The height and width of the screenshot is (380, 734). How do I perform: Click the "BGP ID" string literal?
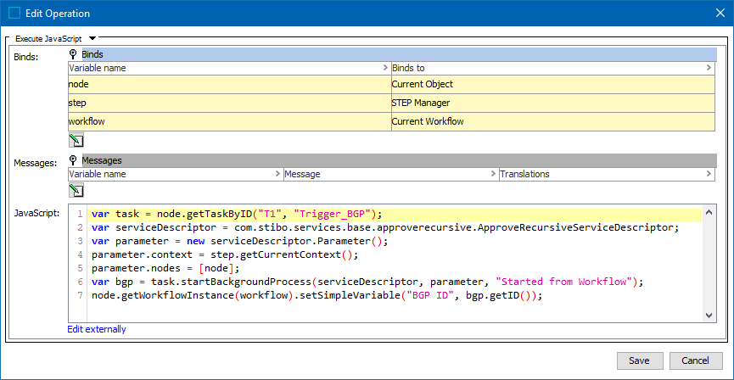point(432,296)
